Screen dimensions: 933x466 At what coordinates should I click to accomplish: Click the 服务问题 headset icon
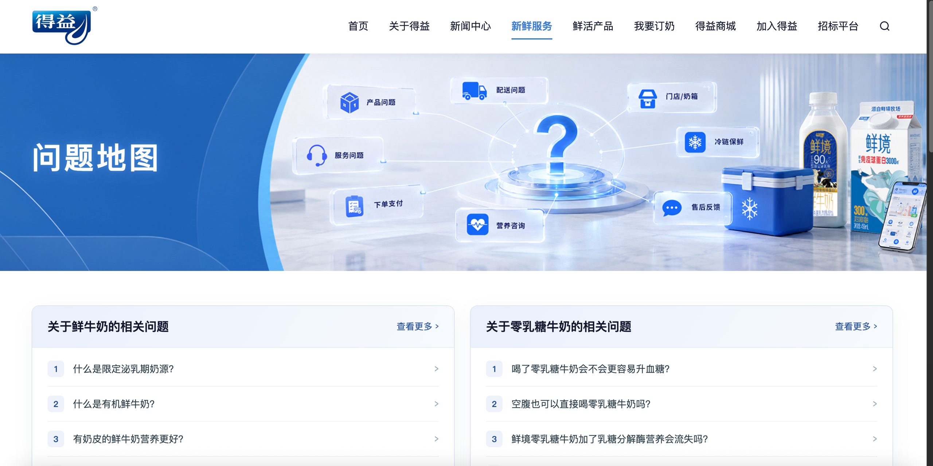tap(316, 155)
